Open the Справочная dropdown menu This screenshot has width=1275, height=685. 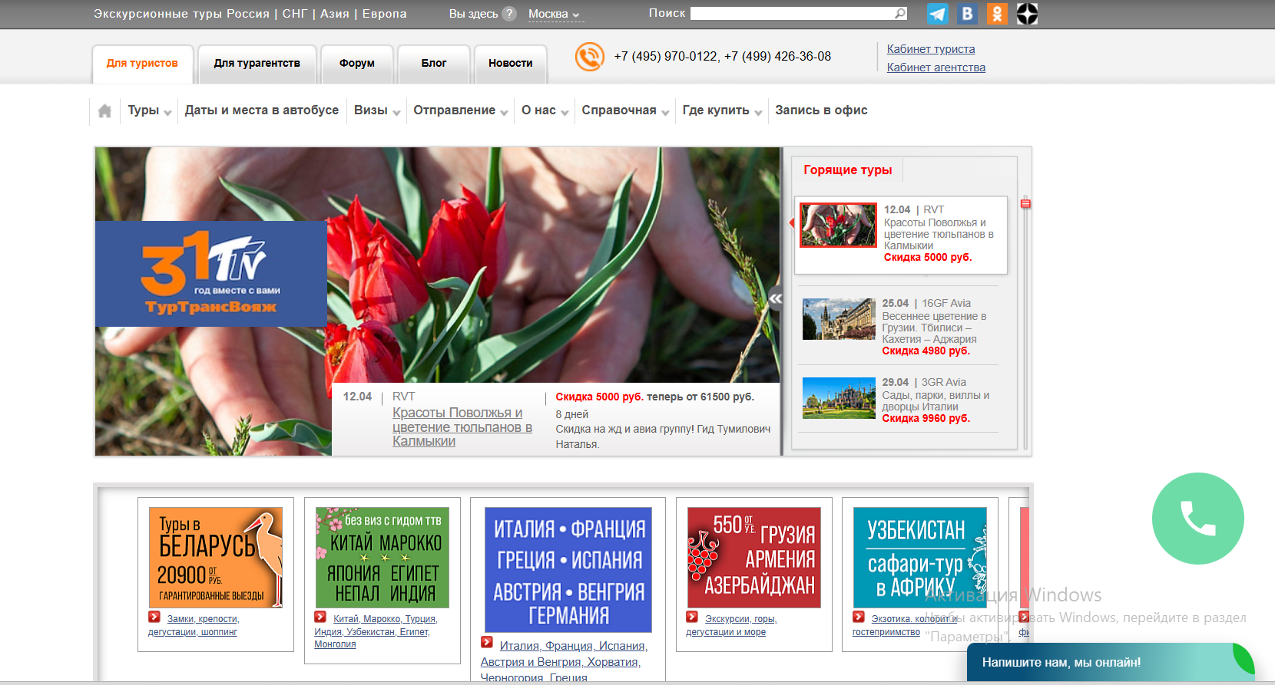point(624,110)
